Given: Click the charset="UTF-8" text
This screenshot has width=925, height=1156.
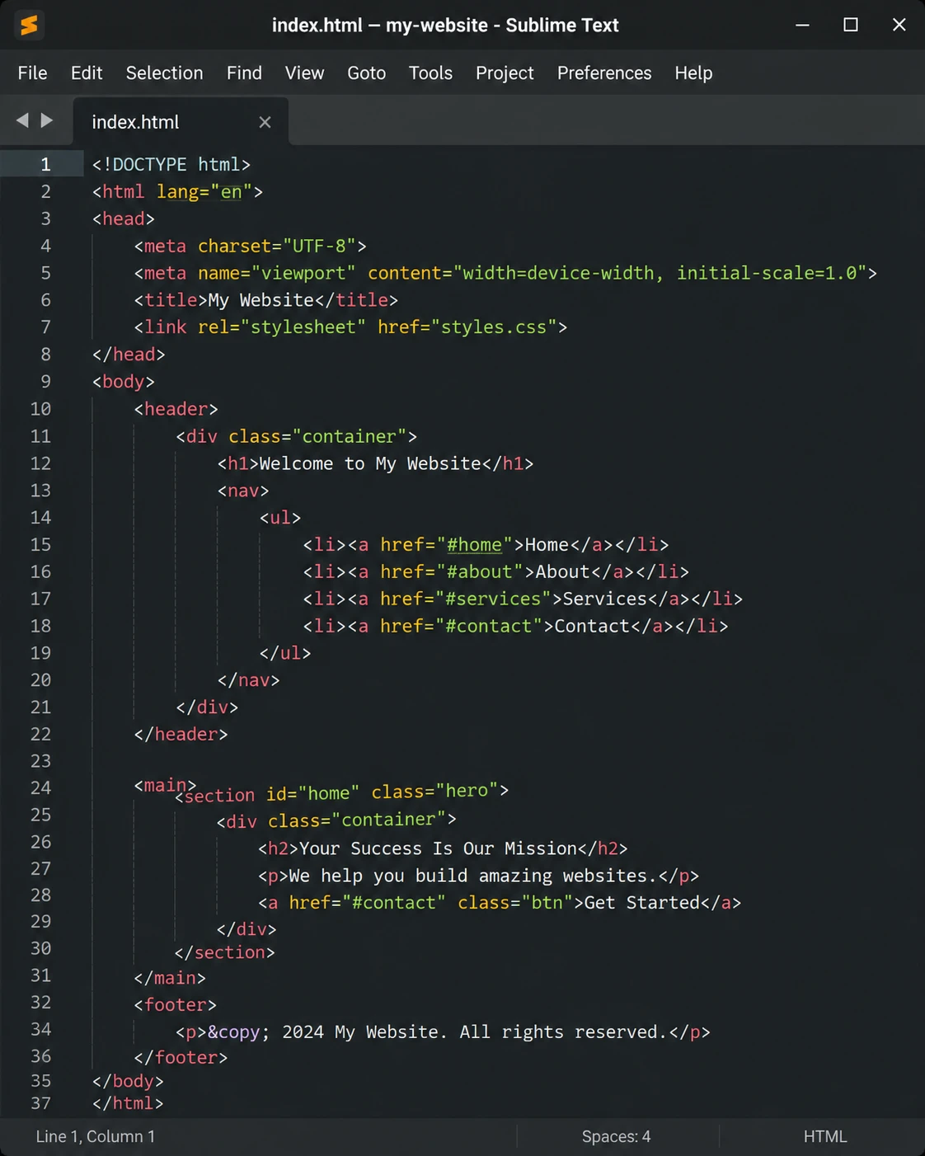Looking at the screenshot, I should click(x=276, y=246).
